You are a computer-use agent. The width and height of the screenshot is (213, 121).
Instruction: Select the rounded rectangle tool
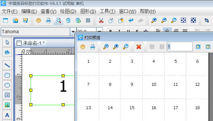[x=7, y=75]
